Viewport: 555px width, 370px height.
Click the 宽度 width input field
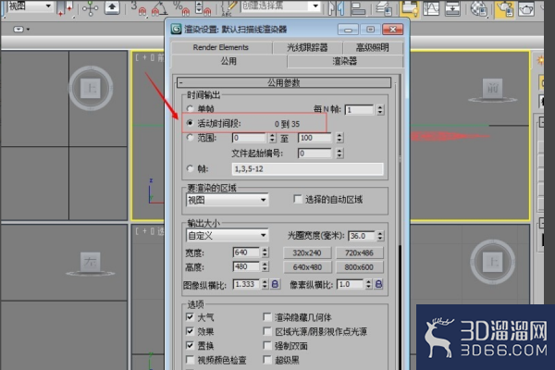246,253
